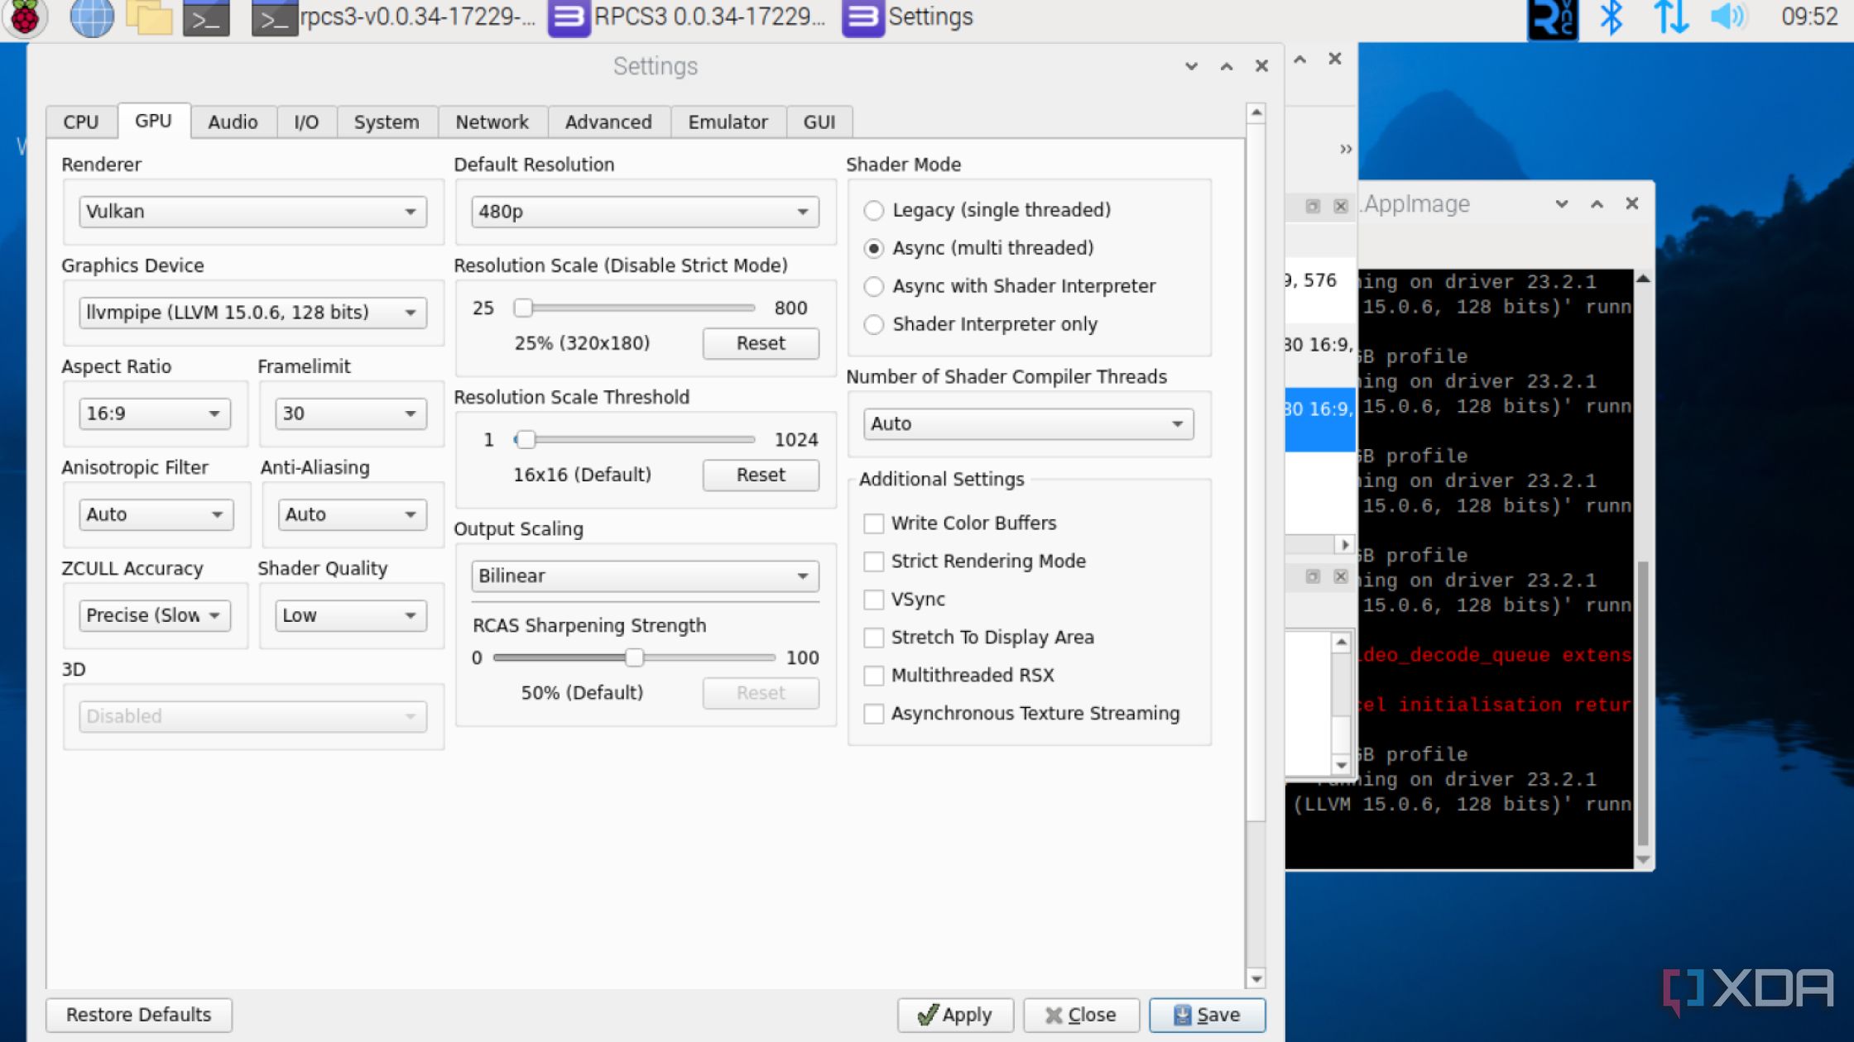This screenshot has height=1042, width=1854.
Task: Launch the terminal from the taskbar
Action: tap(206, 18)
